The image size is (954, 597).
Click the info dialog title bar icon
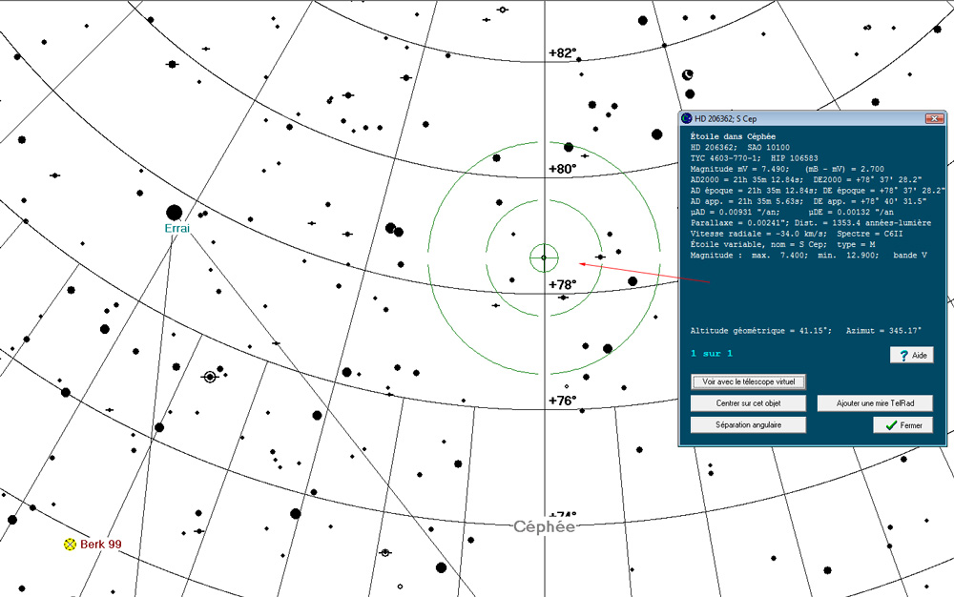tap(687, 118)
